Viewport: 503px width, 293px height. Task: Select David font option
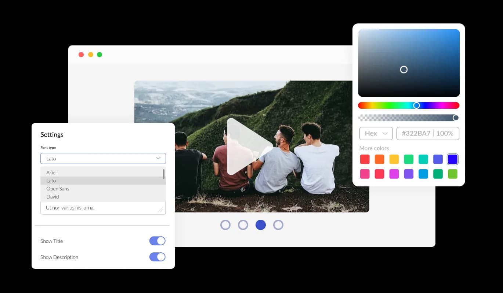coord(53,197)
